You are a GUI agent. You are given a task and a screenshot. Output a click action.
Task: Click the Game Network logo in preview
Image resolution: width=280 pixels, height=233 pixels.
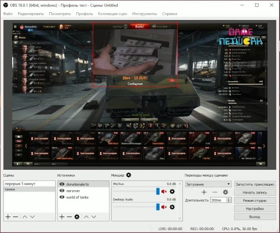(x=241, y=37)
